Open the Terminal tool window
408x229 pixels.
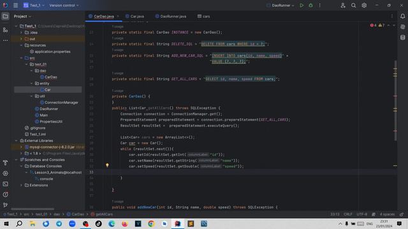pos(5,184)
